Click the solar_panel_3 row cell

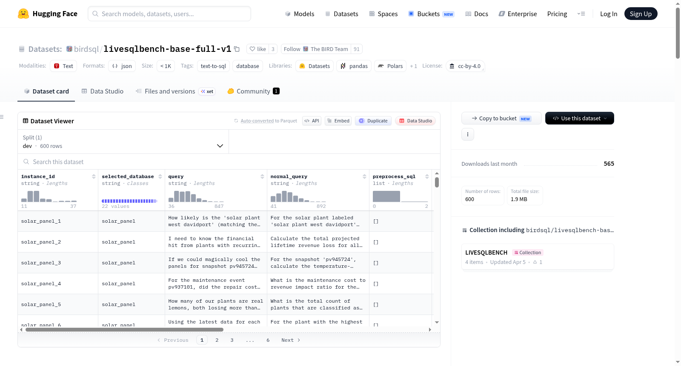tap(58, 263)
